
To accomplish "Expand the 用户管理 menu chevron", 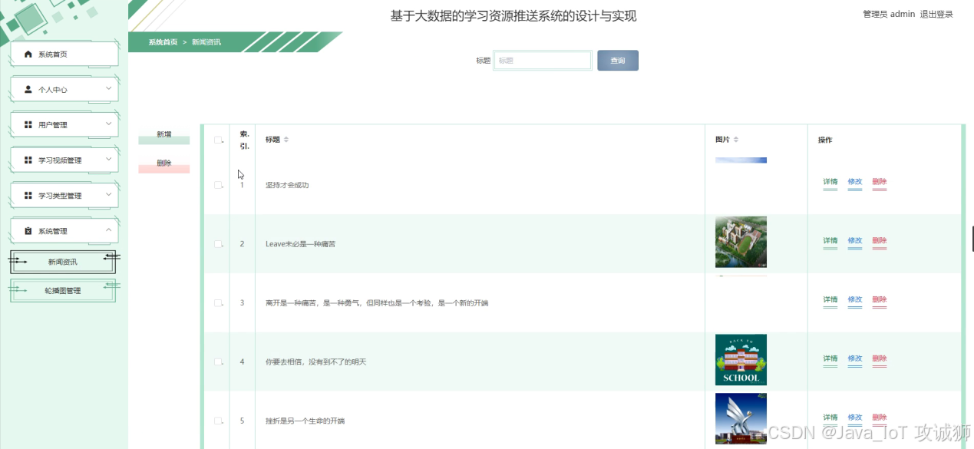I will point(108,124).
